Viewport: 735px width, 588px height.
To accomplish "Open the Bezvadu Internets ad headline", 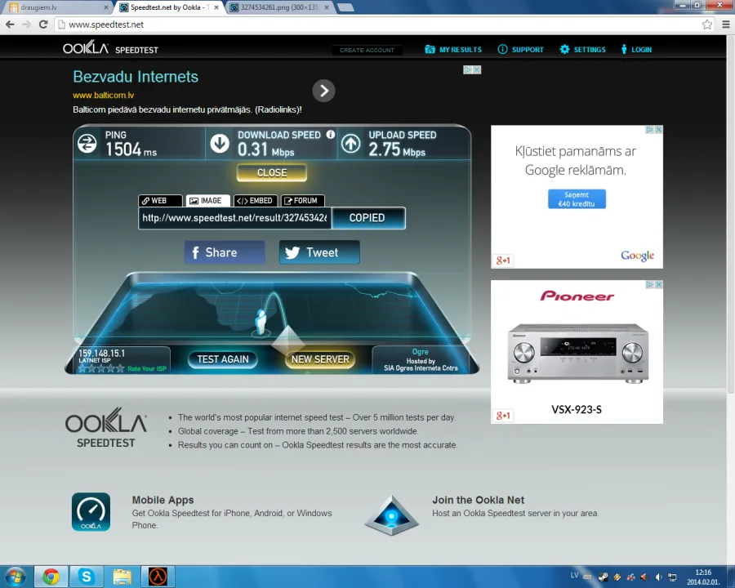I will 136,77.
